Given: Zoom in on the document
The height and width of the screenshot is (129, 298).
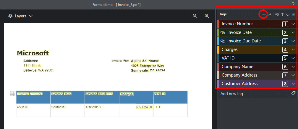Looking at the screenshot, I should (207, 16).
